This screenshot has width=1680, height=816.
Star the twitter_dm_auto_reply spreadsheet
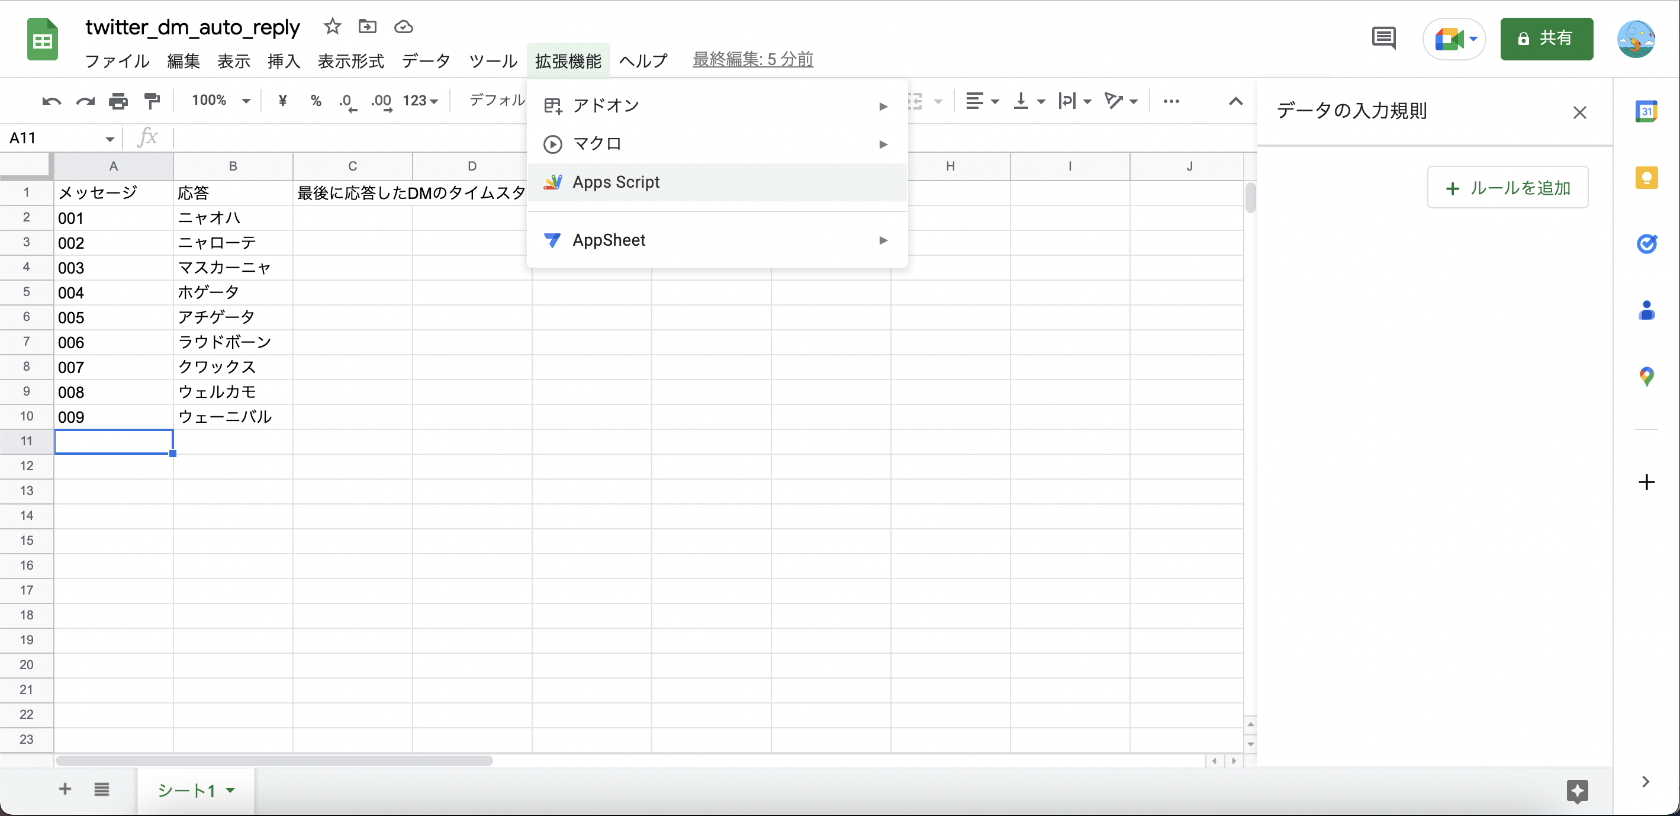coord(332,27)
